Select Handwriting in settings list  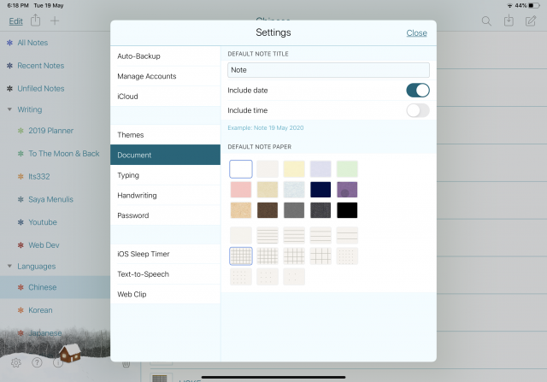pos(166,196)
